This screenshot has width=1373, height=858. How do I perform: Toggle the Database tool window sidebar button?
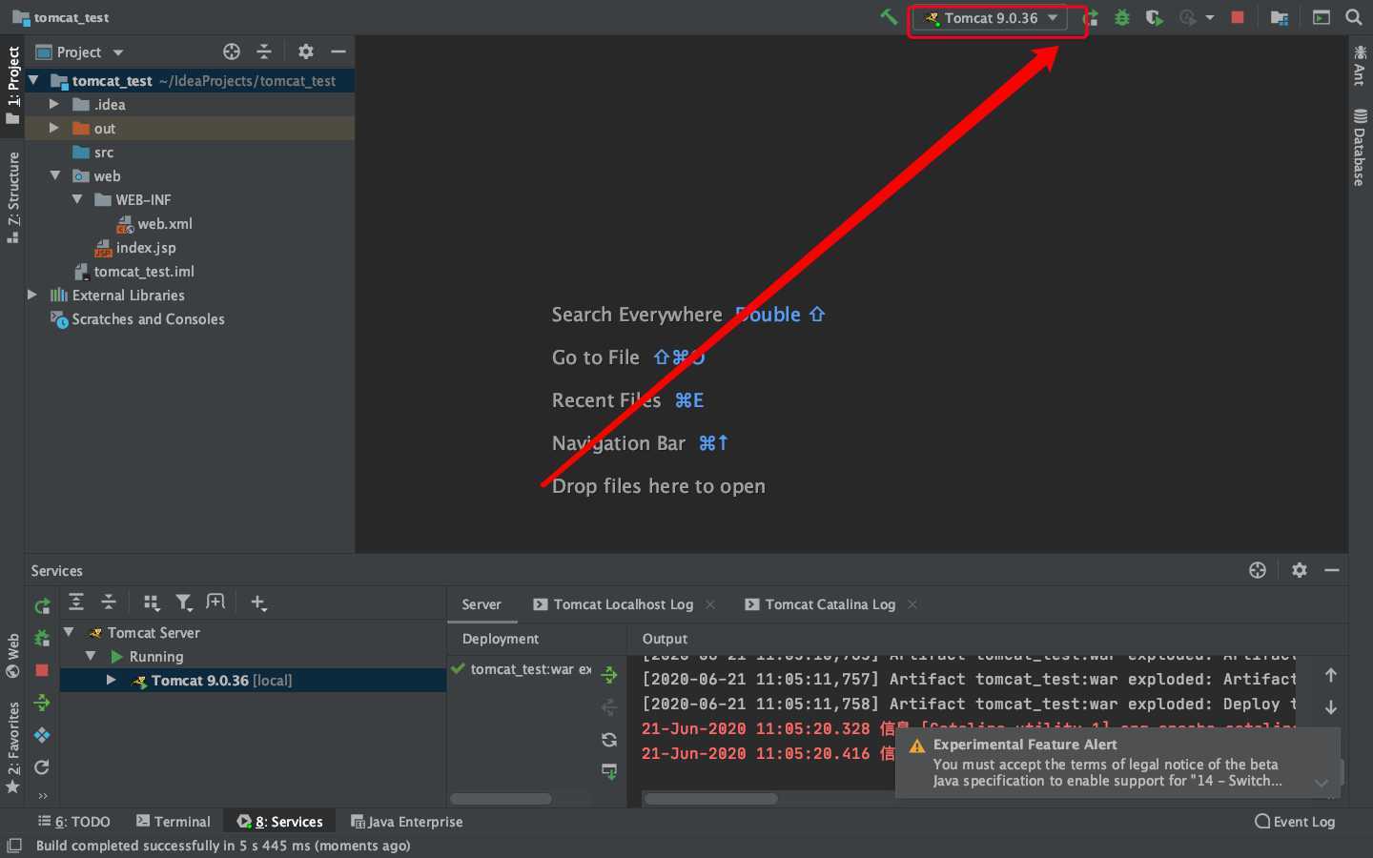(1360, 148)
